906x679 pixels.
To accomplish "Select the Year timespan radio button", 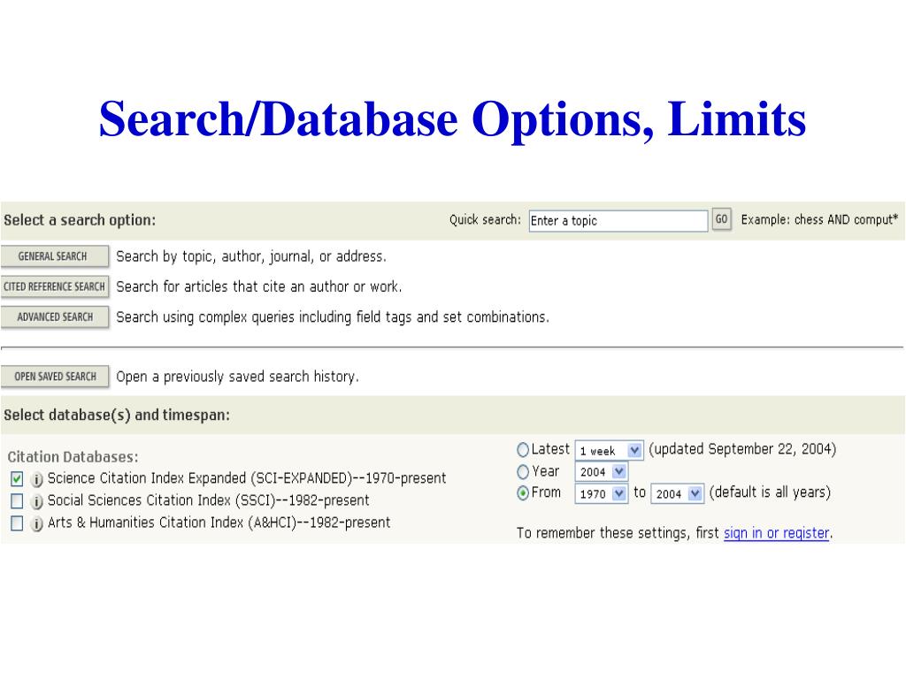I will (522, 472).
